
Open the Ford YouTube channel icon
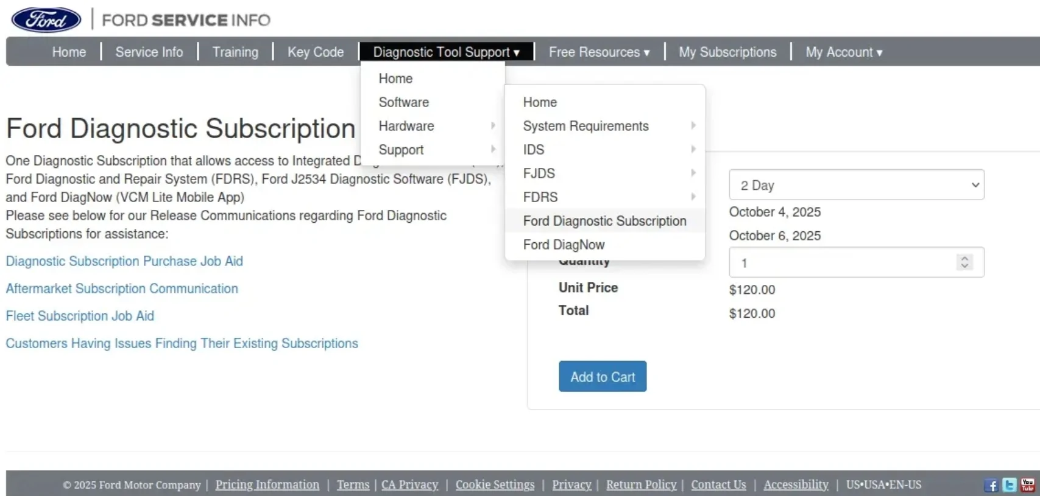[x=1028, y=485]
